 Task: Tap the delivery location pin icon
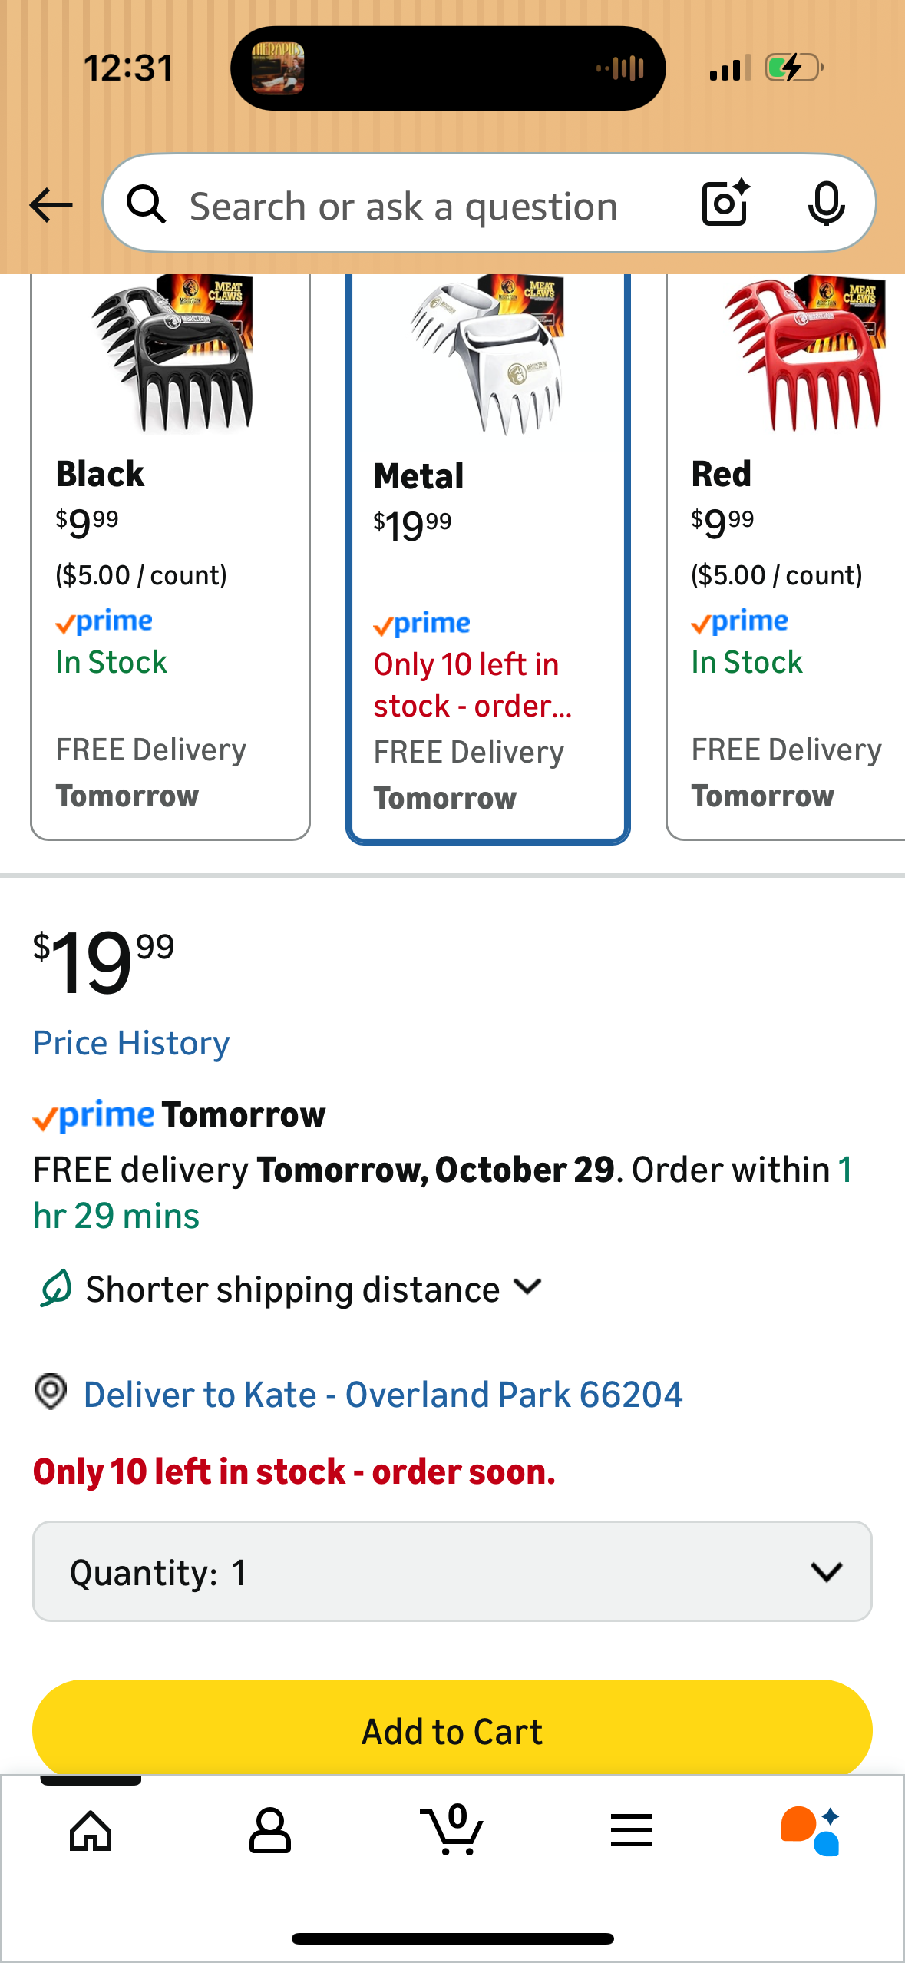click(x=51, y=1392)
